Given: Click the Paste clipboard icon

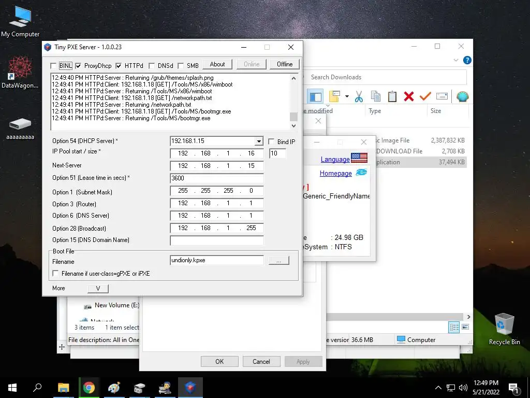Looking at the screenshot, I should pyautogui.click(x=392, y=96).
